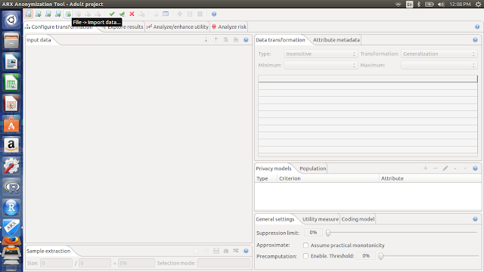Click the four-way arrows toolbar icon
The width and height of the screenshot is (484, 272).
point(180,14)
